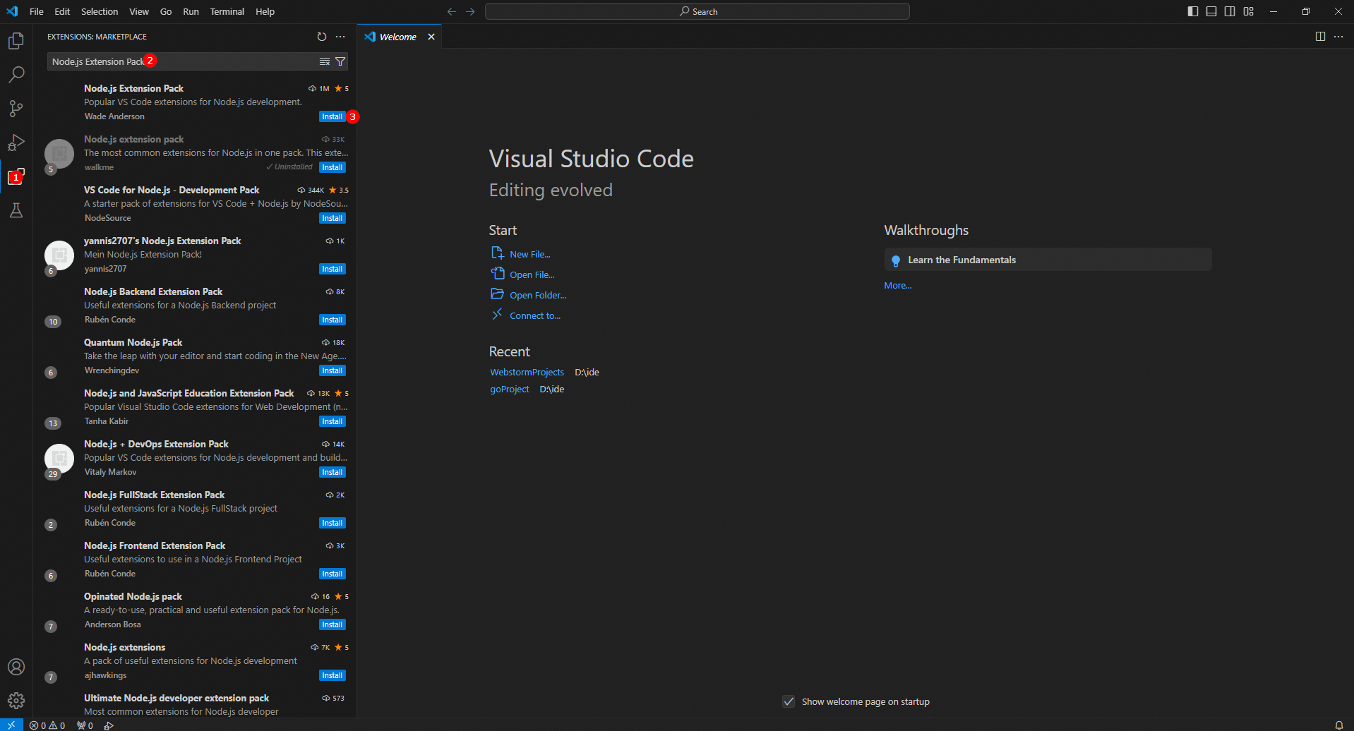Viewport: 1354px width, 731px height.
Task: Click the Open Folder... link
Action: point(537,295)
